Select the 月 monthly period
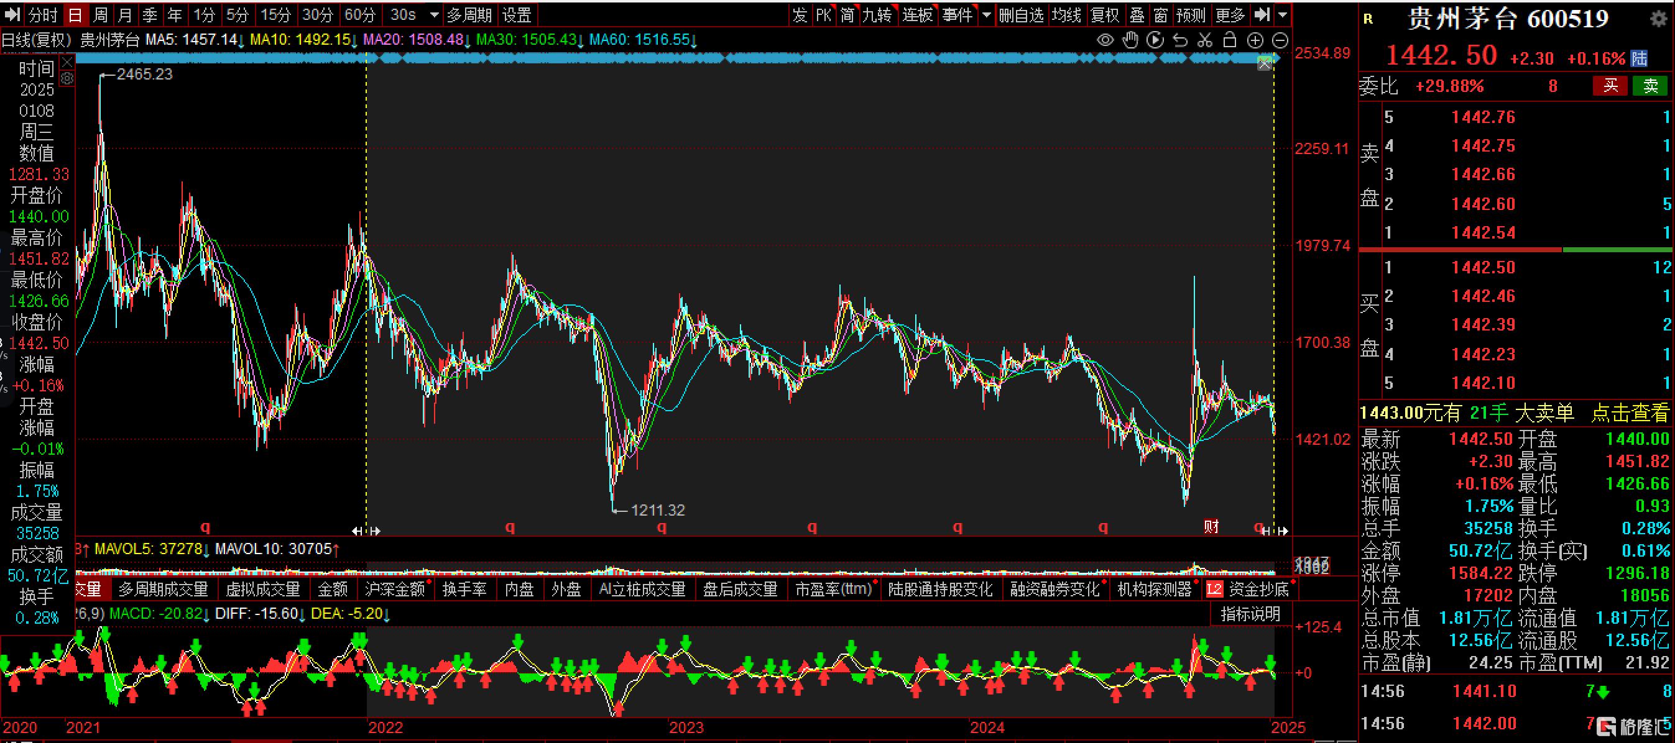 [125, 14]
